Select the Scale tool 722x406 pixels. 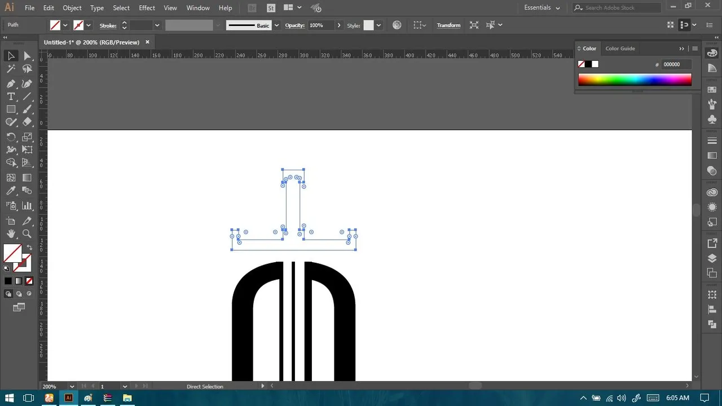(27, 137)
